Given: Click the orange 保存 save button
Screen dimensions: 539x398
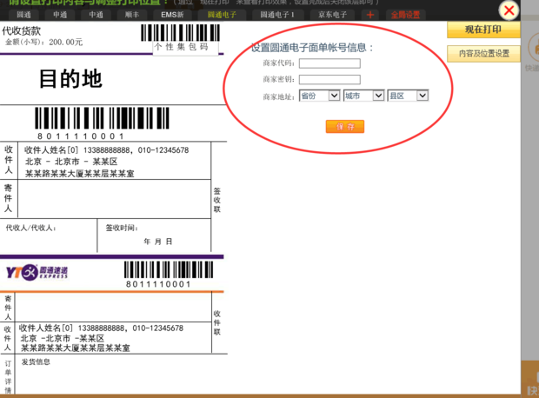Looking at the screenshot, I should tap(345, 127).
